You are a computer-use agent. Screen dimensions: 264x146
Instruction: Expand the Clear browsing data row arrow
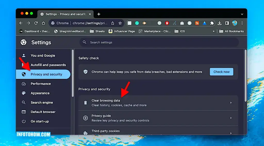point(231,103)
